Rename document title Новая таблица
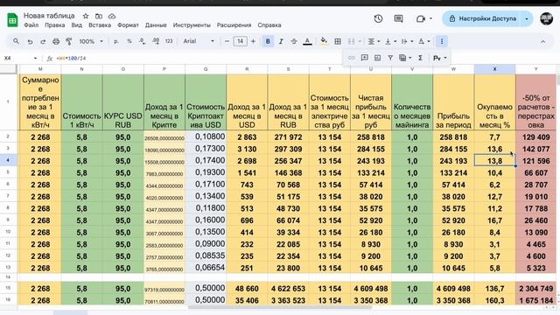Viewport: 560px width, 315px height. (x=49, y=16)
